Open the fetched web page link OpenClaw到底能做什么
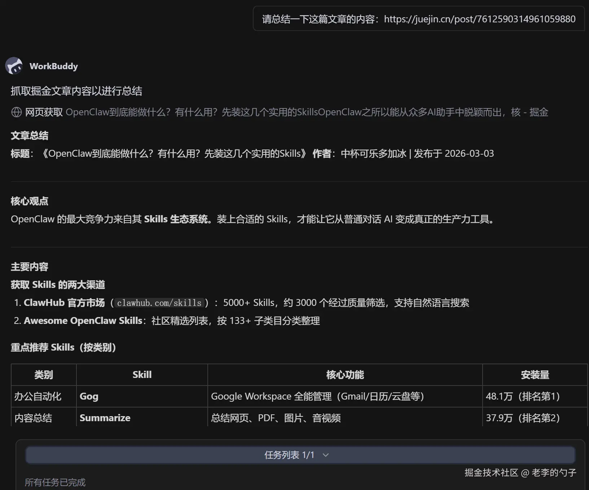 (x=307, y=112)
